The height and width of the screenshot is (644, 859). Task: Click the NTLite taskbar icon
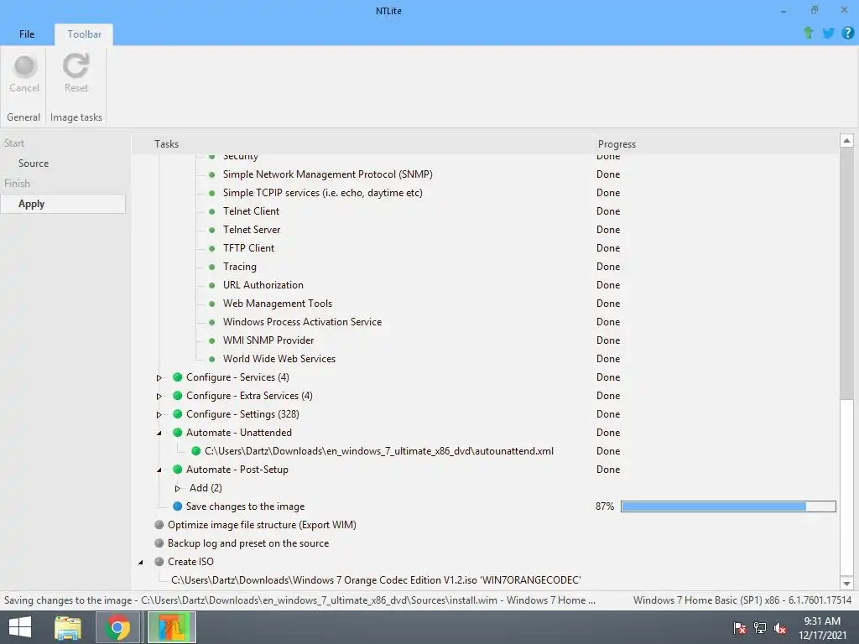172,627
